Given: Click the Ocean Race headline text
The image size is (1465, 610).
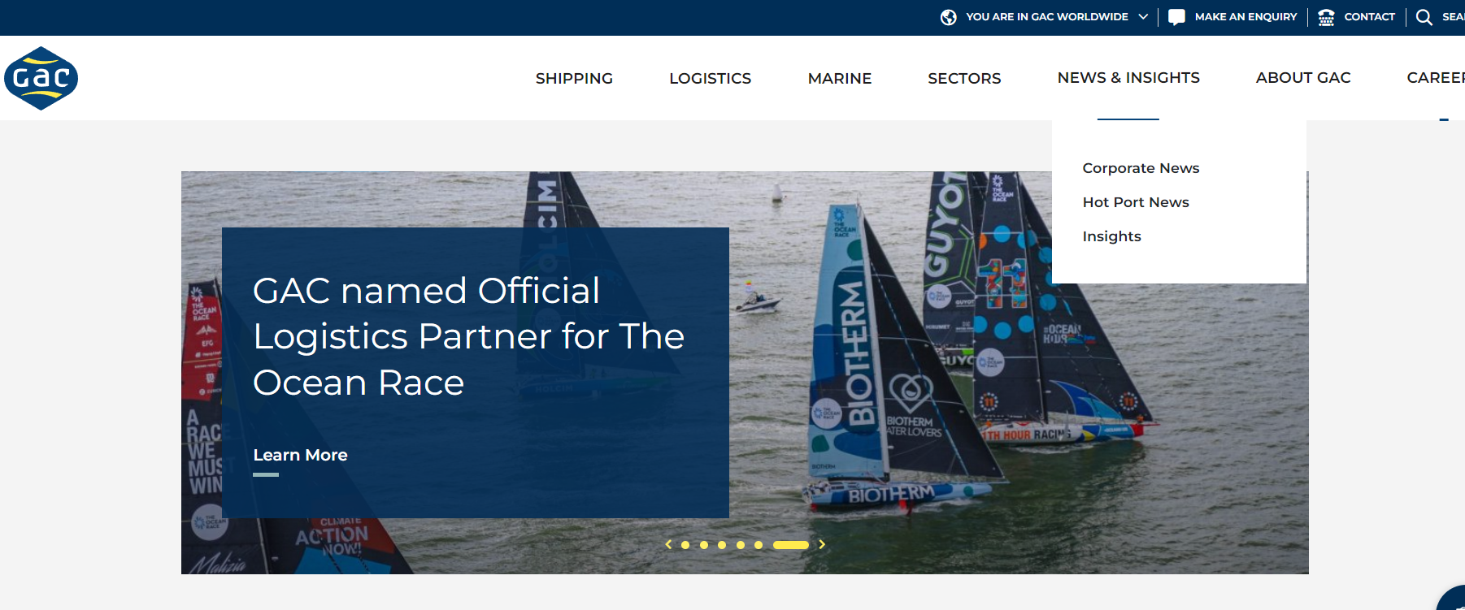Looking at the screenshot, I should 468,336.
